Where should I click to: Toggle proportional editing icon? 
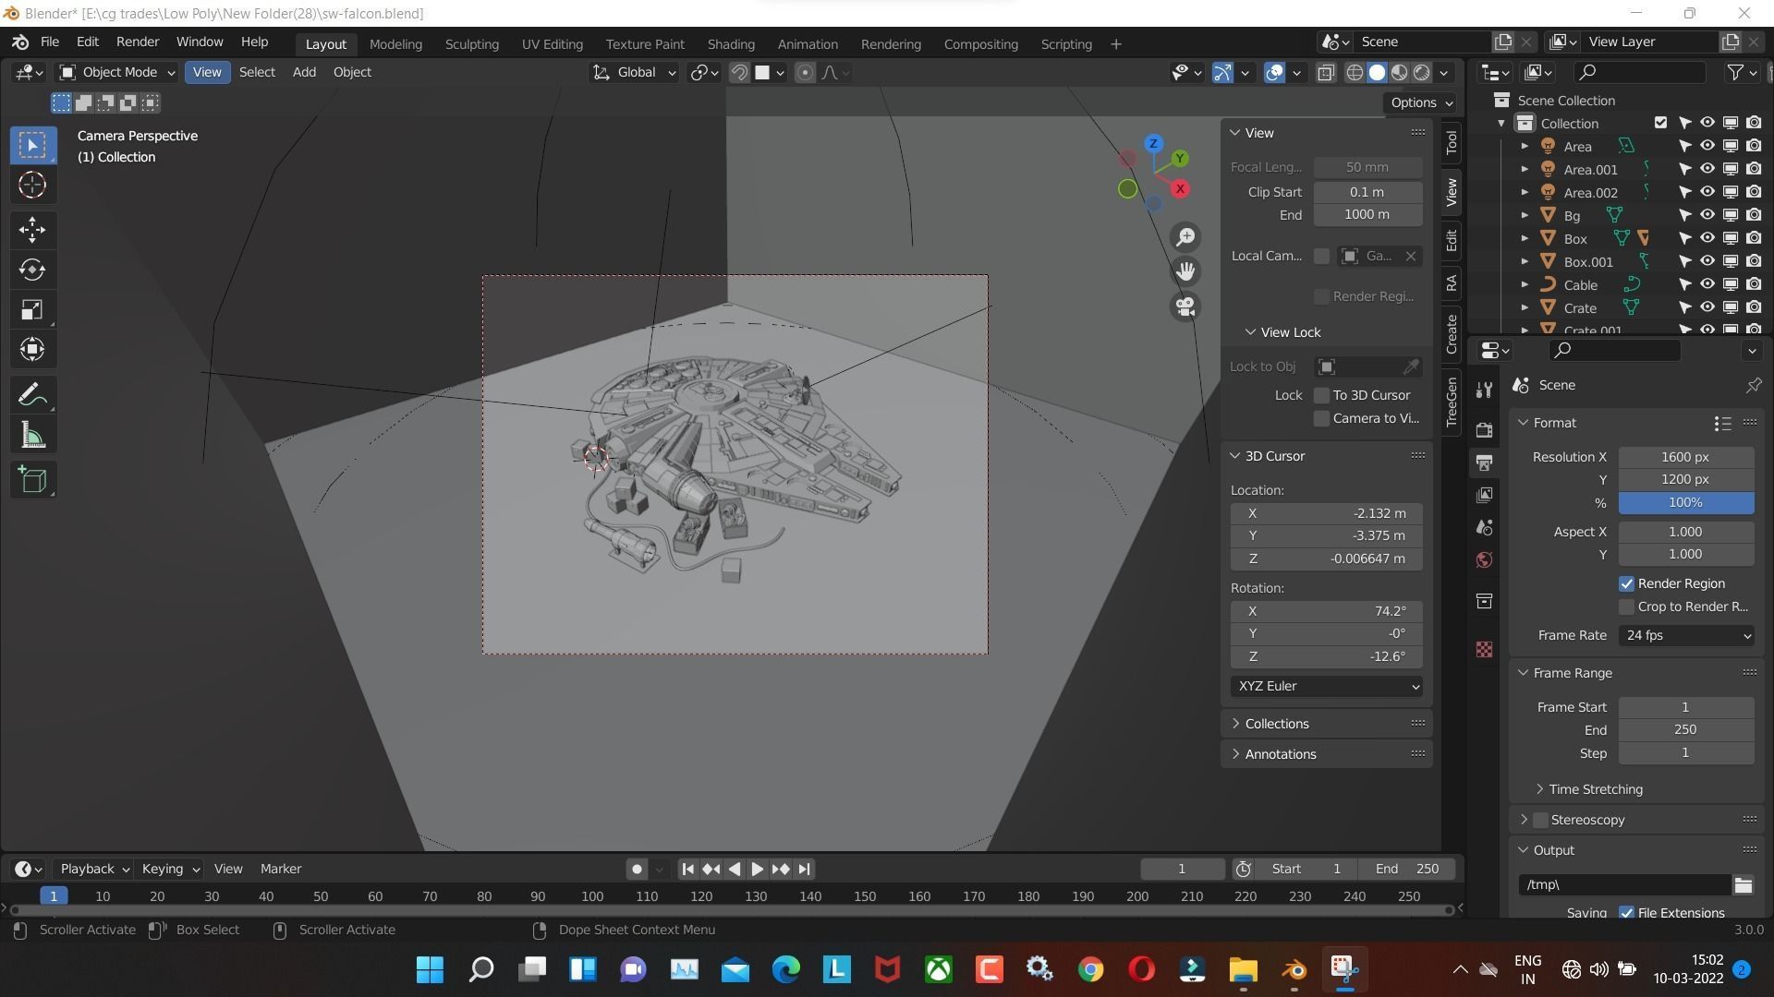coord(805,73)
